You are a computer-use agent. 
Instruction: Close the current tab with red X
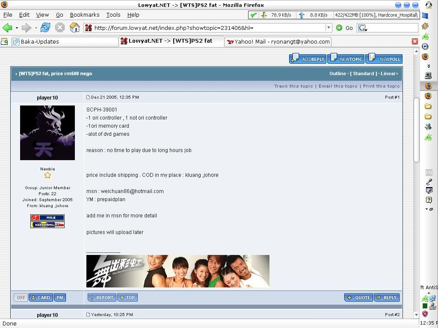pos(414,41)
